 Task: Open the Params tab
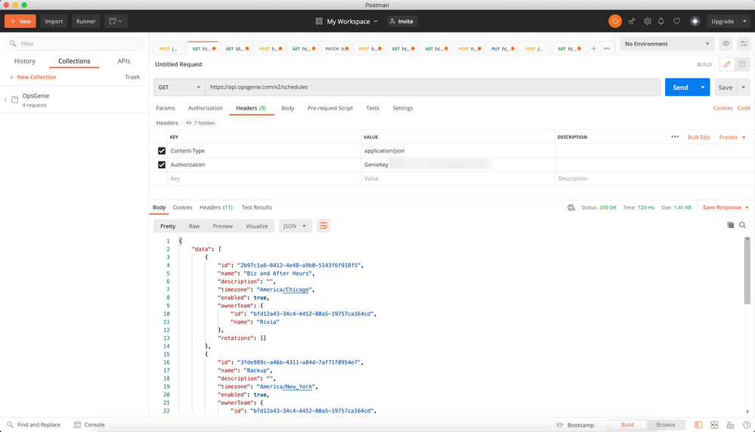pyautogui.click(x=166, y=108)
